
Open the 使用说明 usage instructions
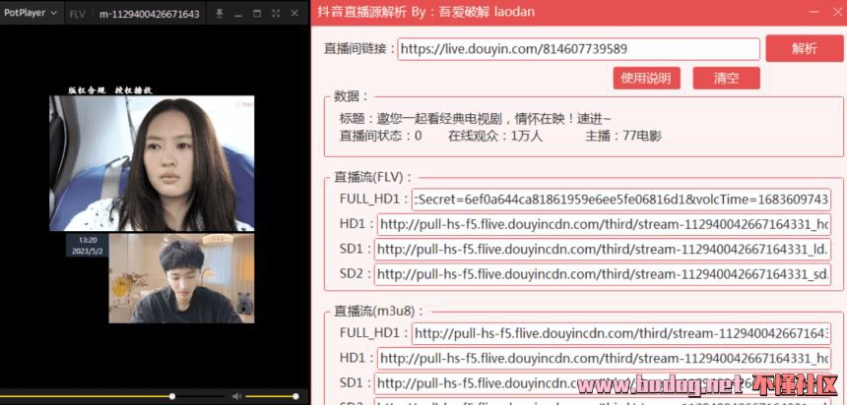tap(646, 78)
